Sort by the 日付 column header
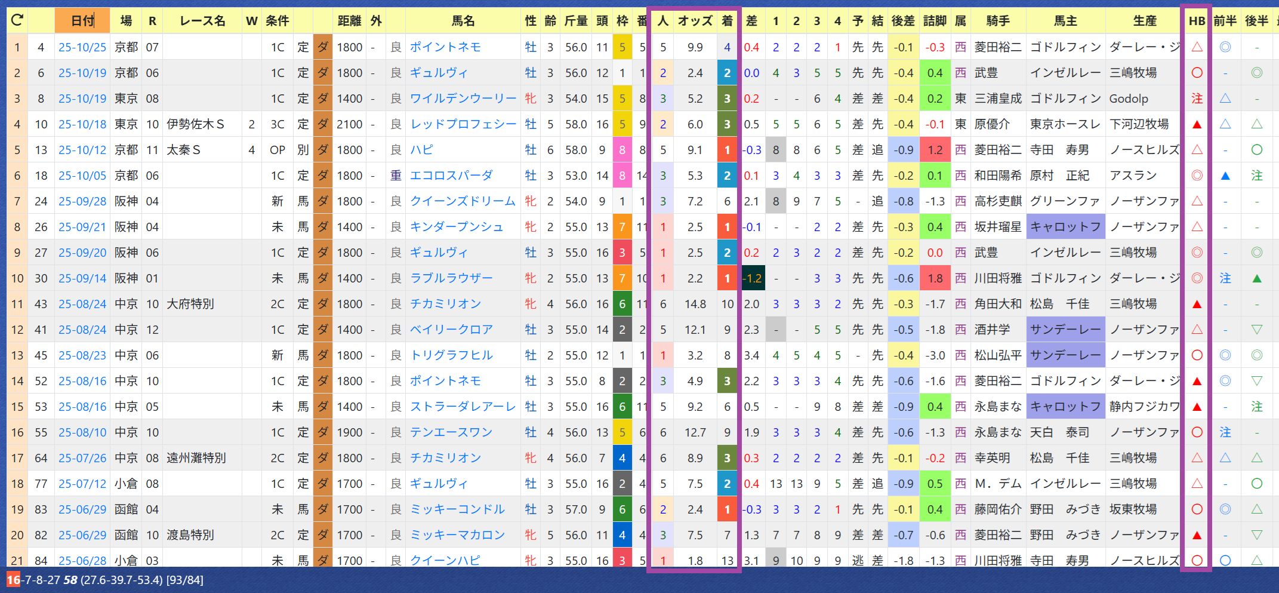 click(82, 21)
